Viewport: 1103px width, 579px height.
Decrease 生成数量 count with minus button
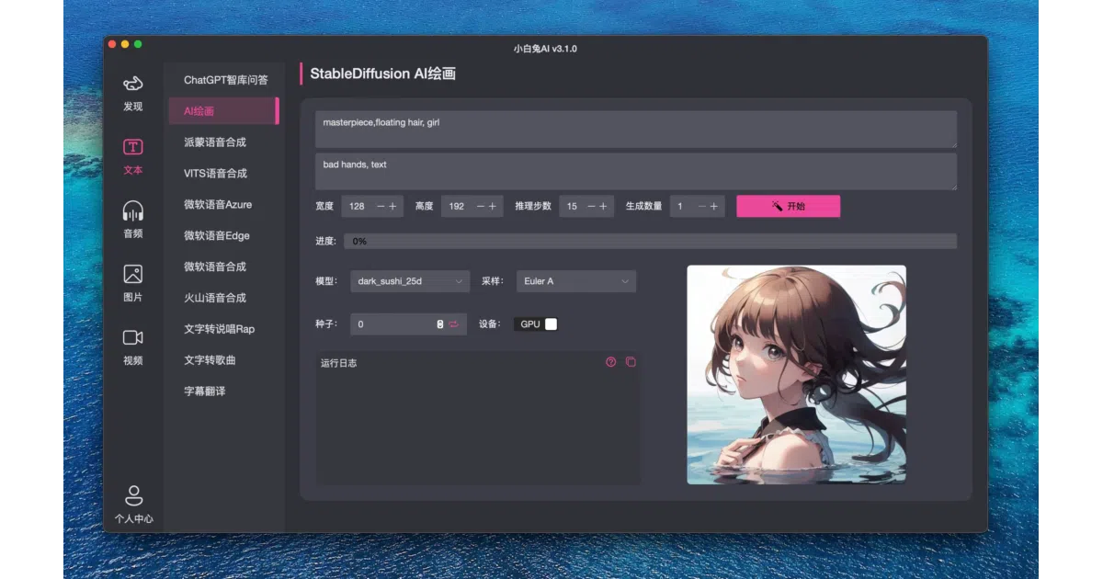(x=701, y=207)
